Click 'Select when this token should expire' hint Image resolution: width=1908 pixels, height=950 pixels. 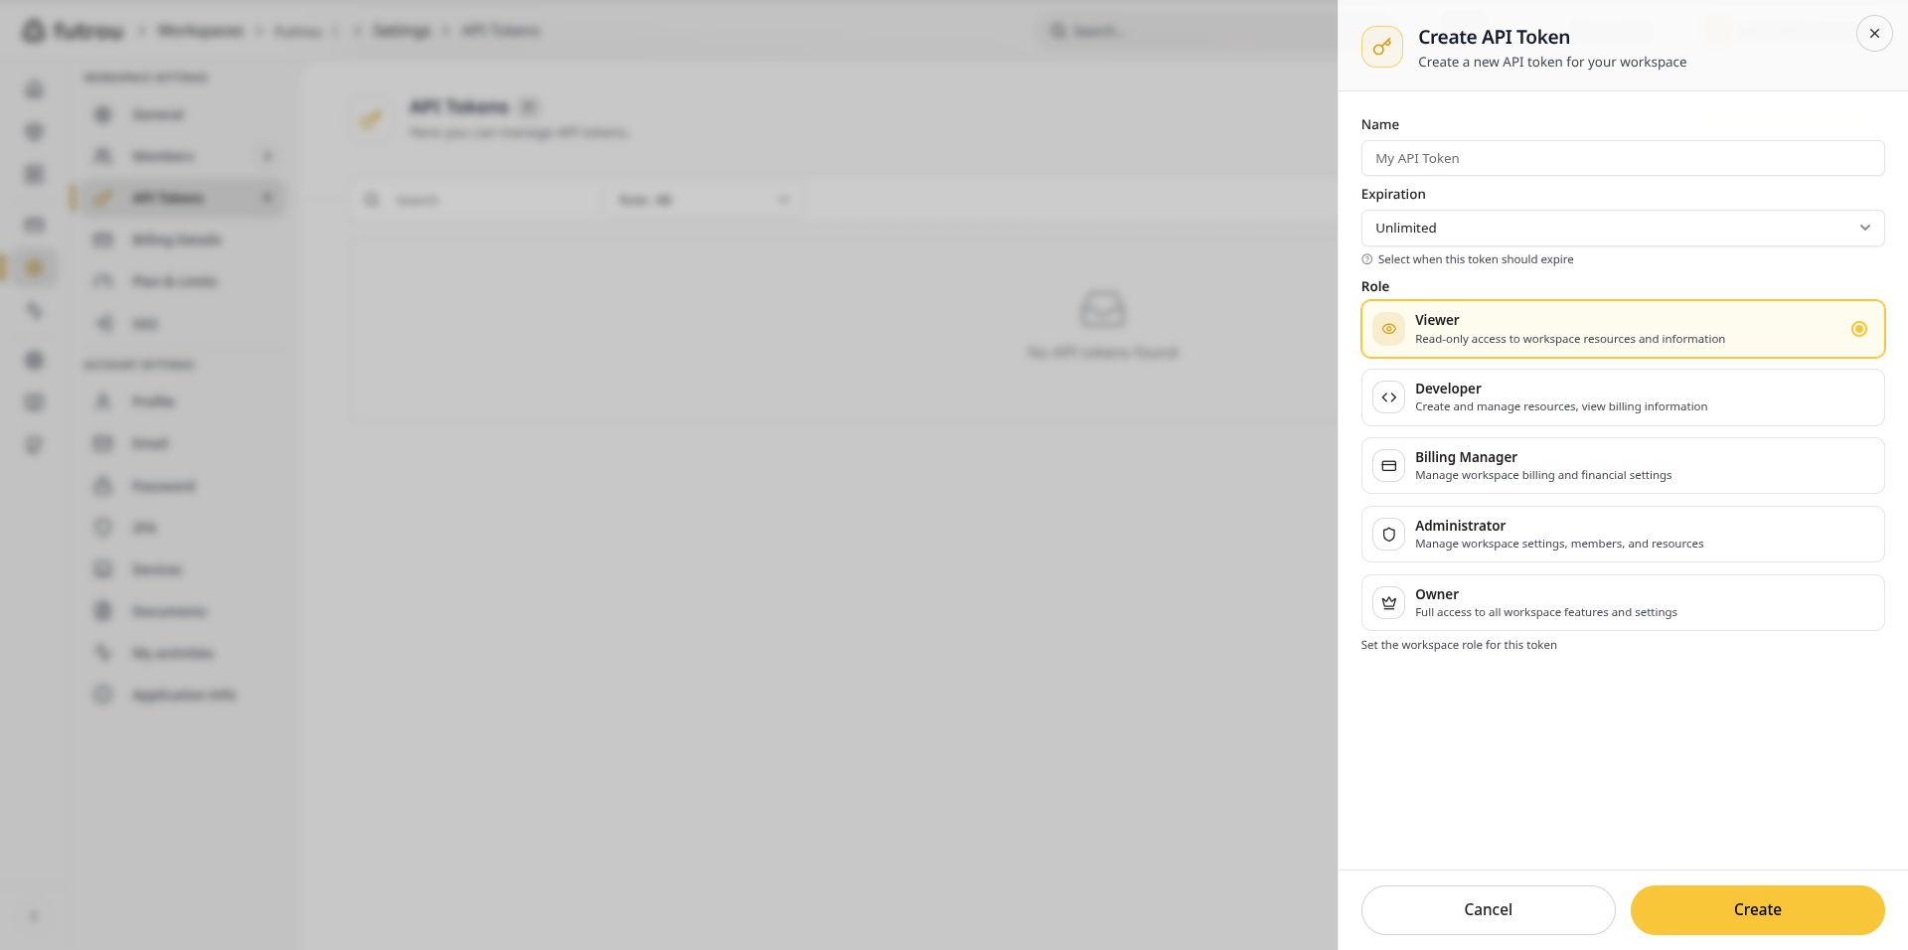point(1475,259)
